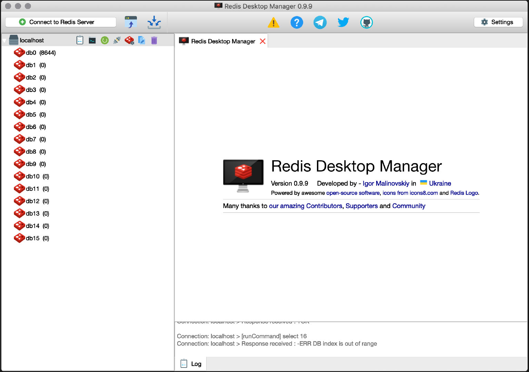This screenshot has width=529, height=372.
Task: Open the Supporters link
Action: click(x=362, y=206)
